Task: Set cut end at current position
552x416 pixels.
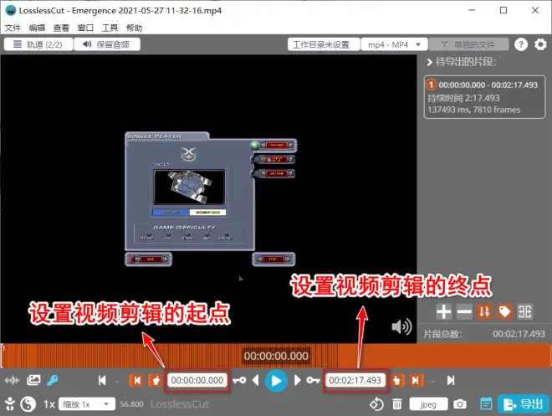Action: click(x=396, y=380)
